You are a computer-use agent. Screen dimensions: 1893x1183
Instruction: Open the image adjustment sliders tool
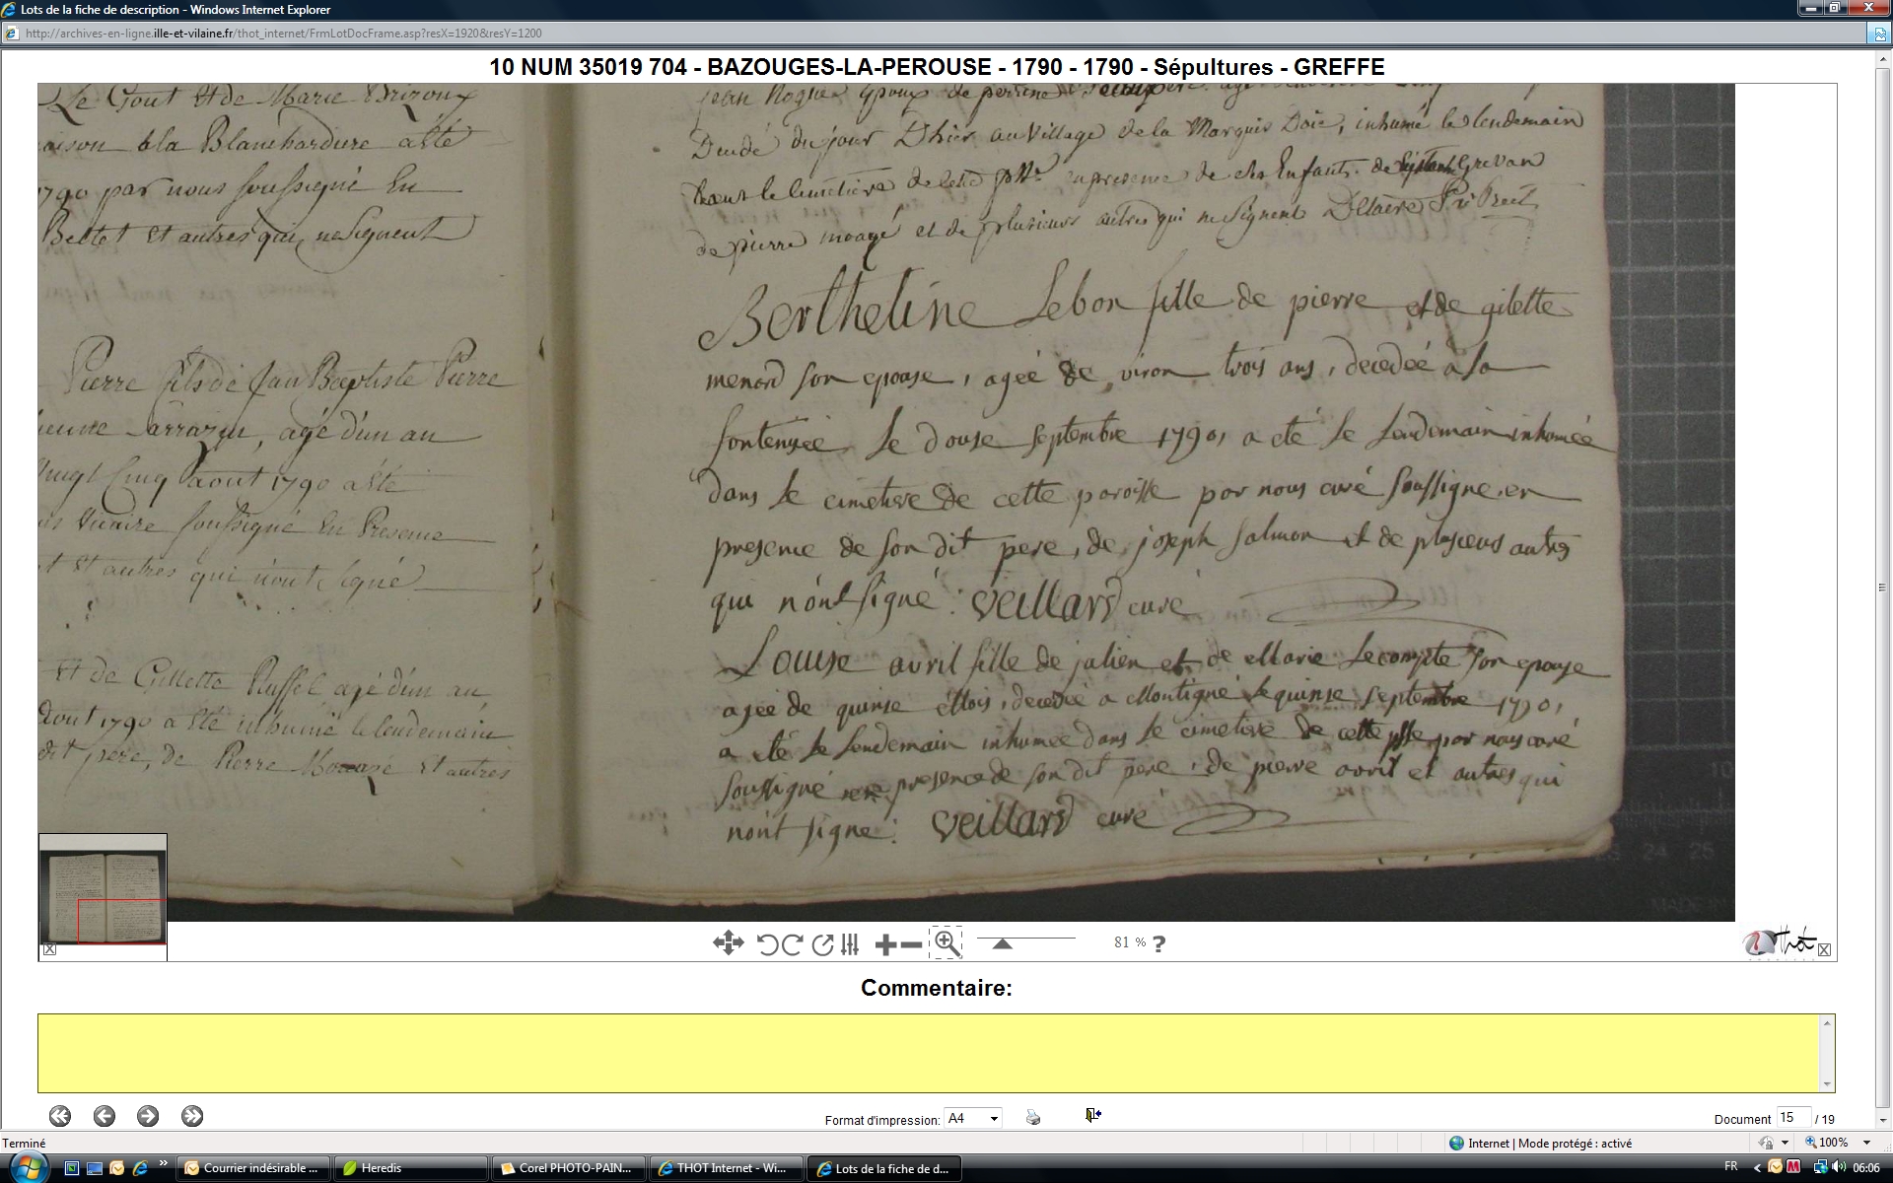click(851, 944)
